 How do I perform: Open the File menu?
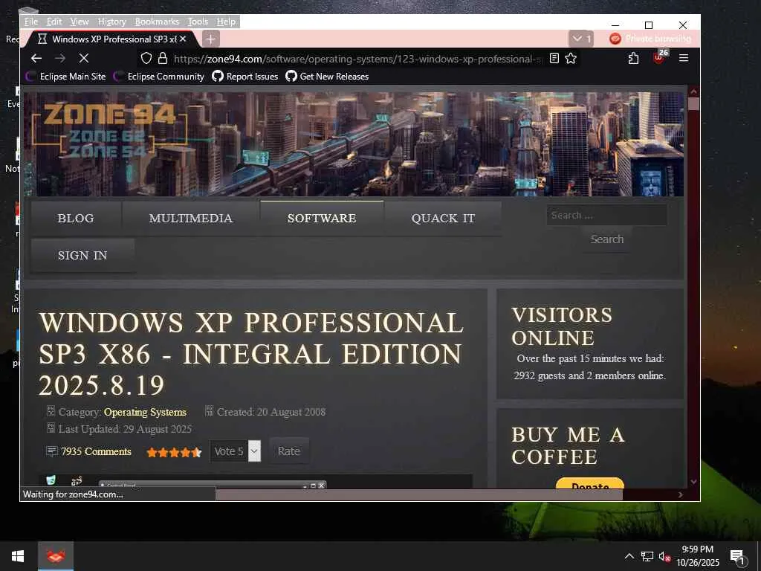(x=31, y=22)
